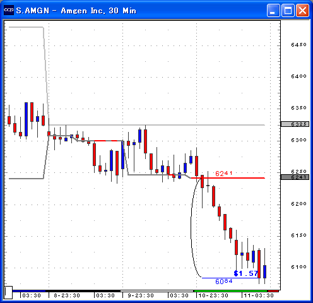
Task: Click the 11-03:30 time axis label
Action: click(x=259, y=295)
